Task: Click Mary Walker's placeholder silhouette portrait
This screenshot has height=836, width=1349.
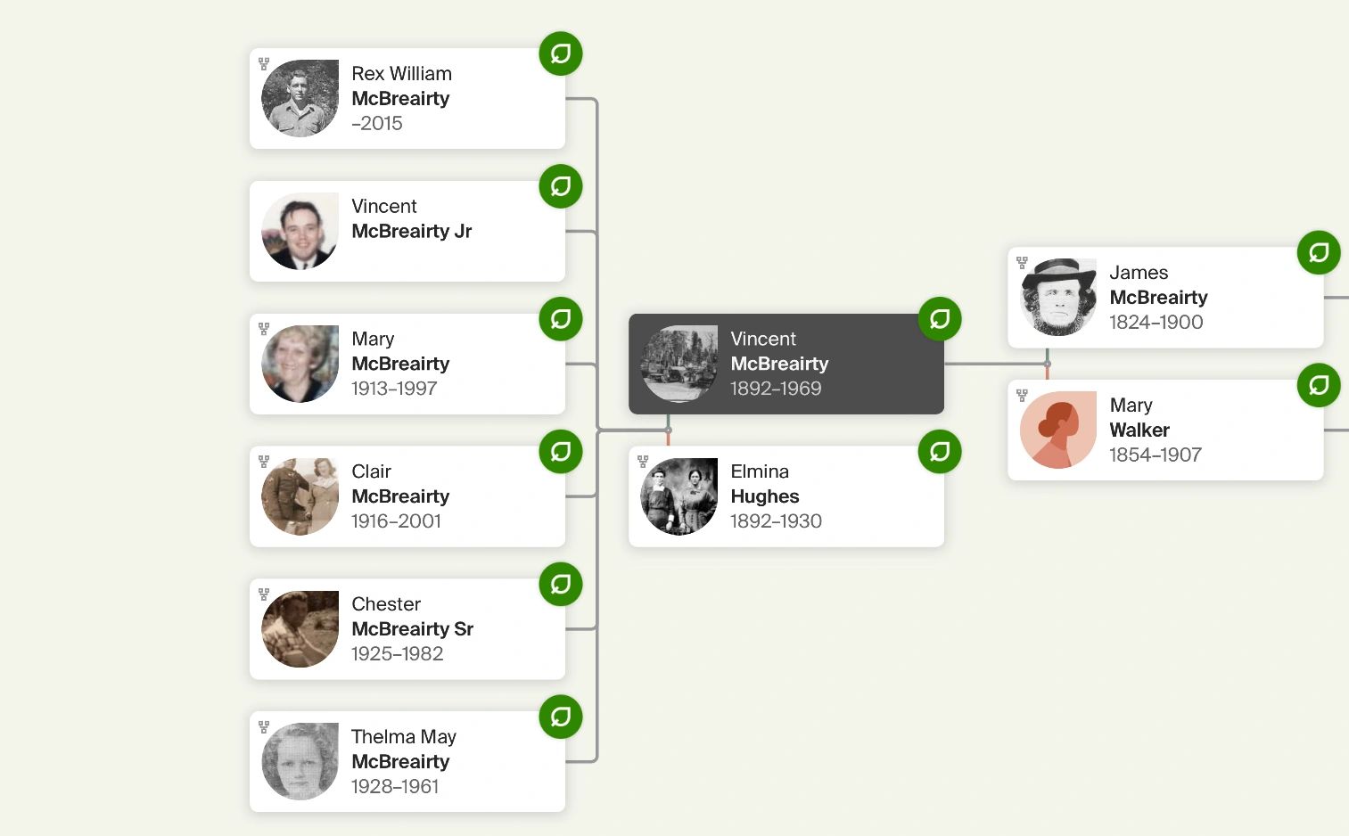Action: [1058, 430]
